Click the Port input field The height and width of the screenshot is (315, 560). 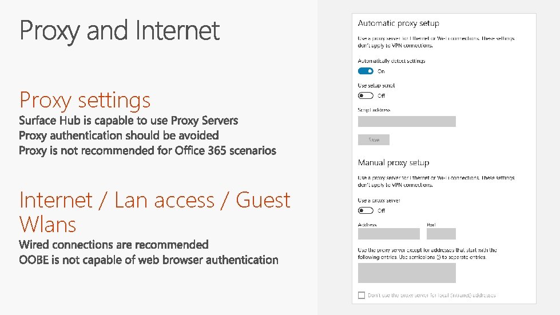click(x=441, y=234)
